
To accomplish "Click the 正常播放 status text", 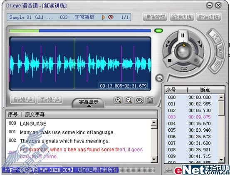I will tap(84, 17).
